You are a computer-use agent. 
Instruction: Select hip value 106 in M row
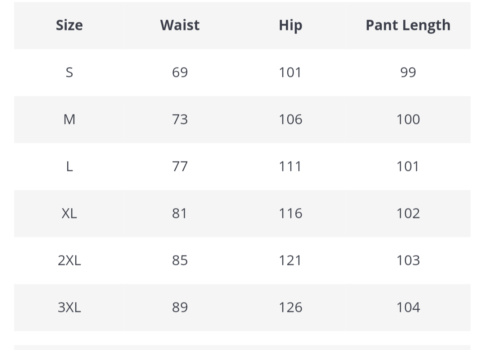pos(290,119)
